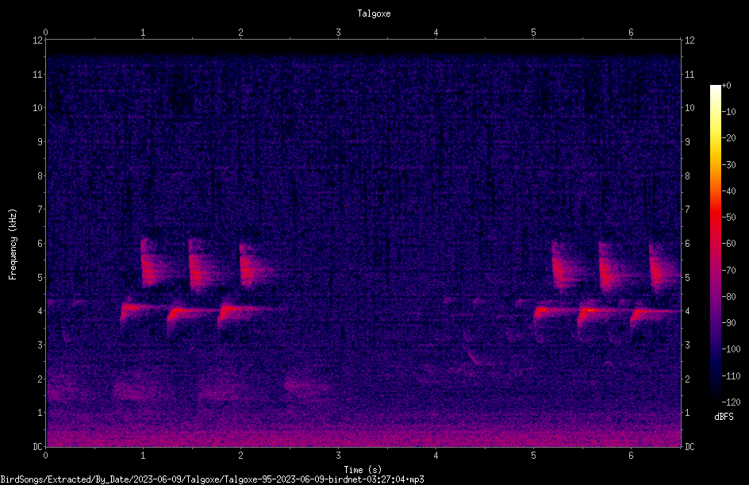Click the 0 label on top time axis
Viewport: 749px width, 485px height.
[x=45, y=33]
